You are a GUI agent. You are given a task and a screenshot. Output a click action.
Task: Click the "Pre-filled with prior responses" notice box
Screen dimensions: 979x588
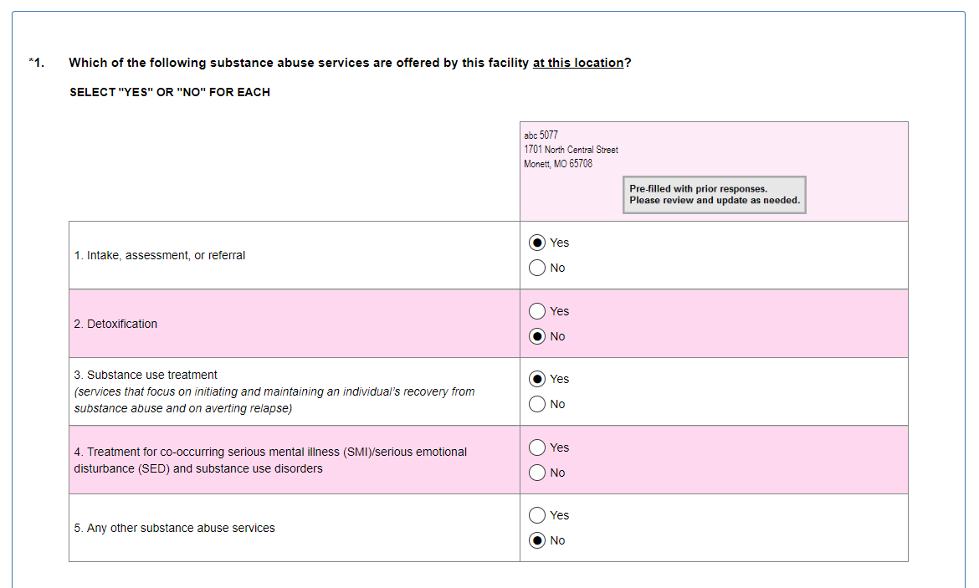(714, 195)
